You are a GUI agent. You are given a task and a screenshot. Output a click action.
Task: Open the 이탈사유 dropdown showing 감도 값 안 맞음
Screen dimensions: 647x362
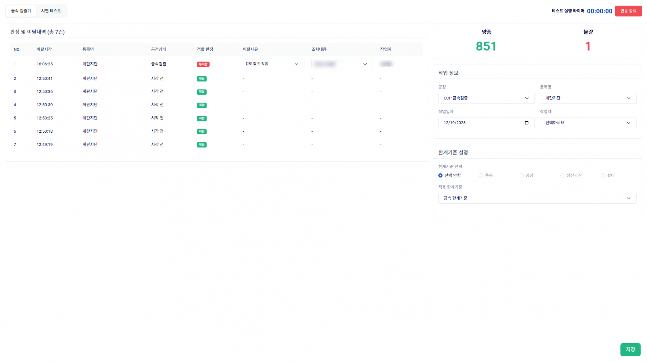[x=273, y=64]
